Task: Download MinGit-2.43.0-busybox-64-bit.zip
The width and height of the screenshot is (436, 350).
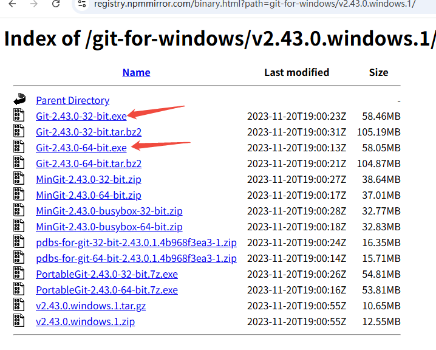Action: [x=109, y=227]
